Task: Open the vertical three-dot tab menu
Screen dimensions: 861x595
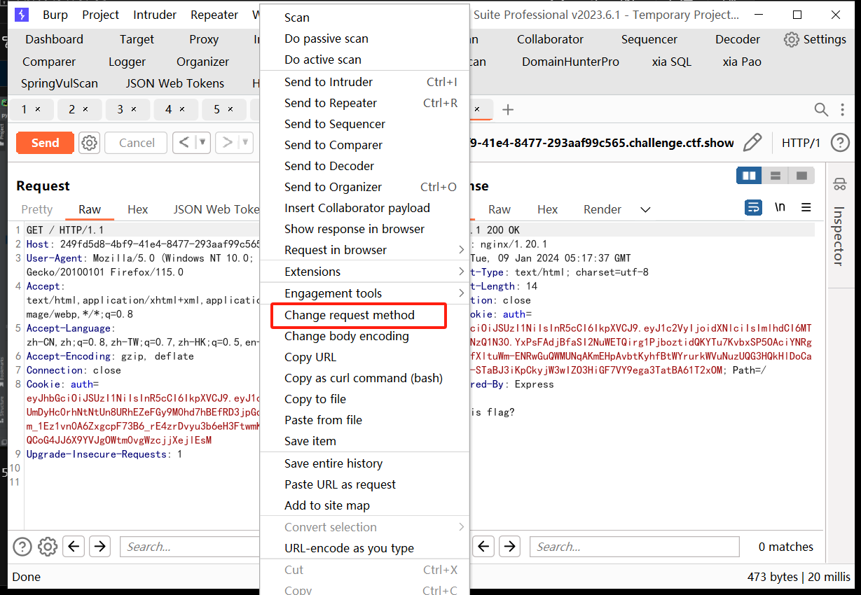Action: point(841,109)
